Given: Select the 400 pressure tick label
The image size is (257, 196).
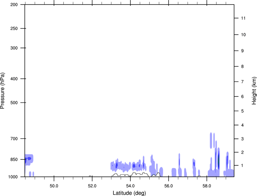Looking at the screenshot, I should (14, 79).
